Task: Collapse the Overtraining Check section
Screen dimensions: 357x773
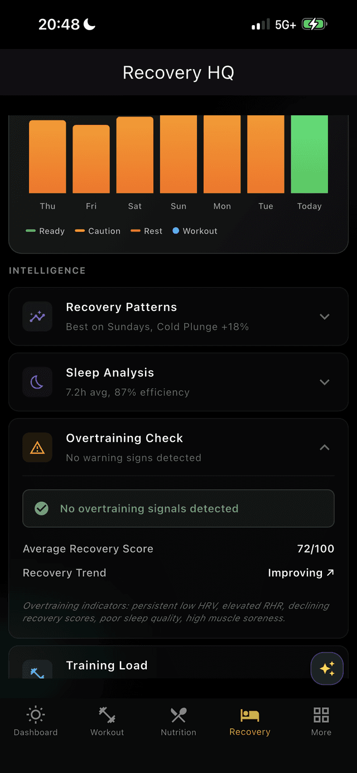Action: (325, 447)
